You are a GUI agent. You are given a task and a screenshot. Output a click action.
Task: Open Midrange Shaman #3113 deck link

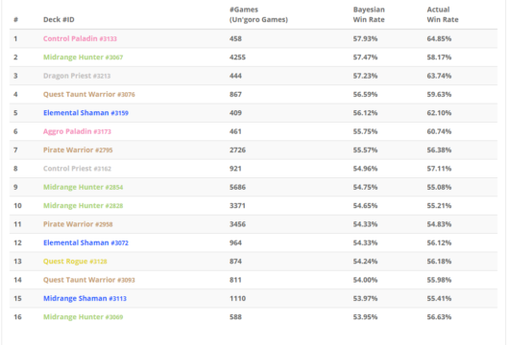pyautogui.click(x=85, y=298)
